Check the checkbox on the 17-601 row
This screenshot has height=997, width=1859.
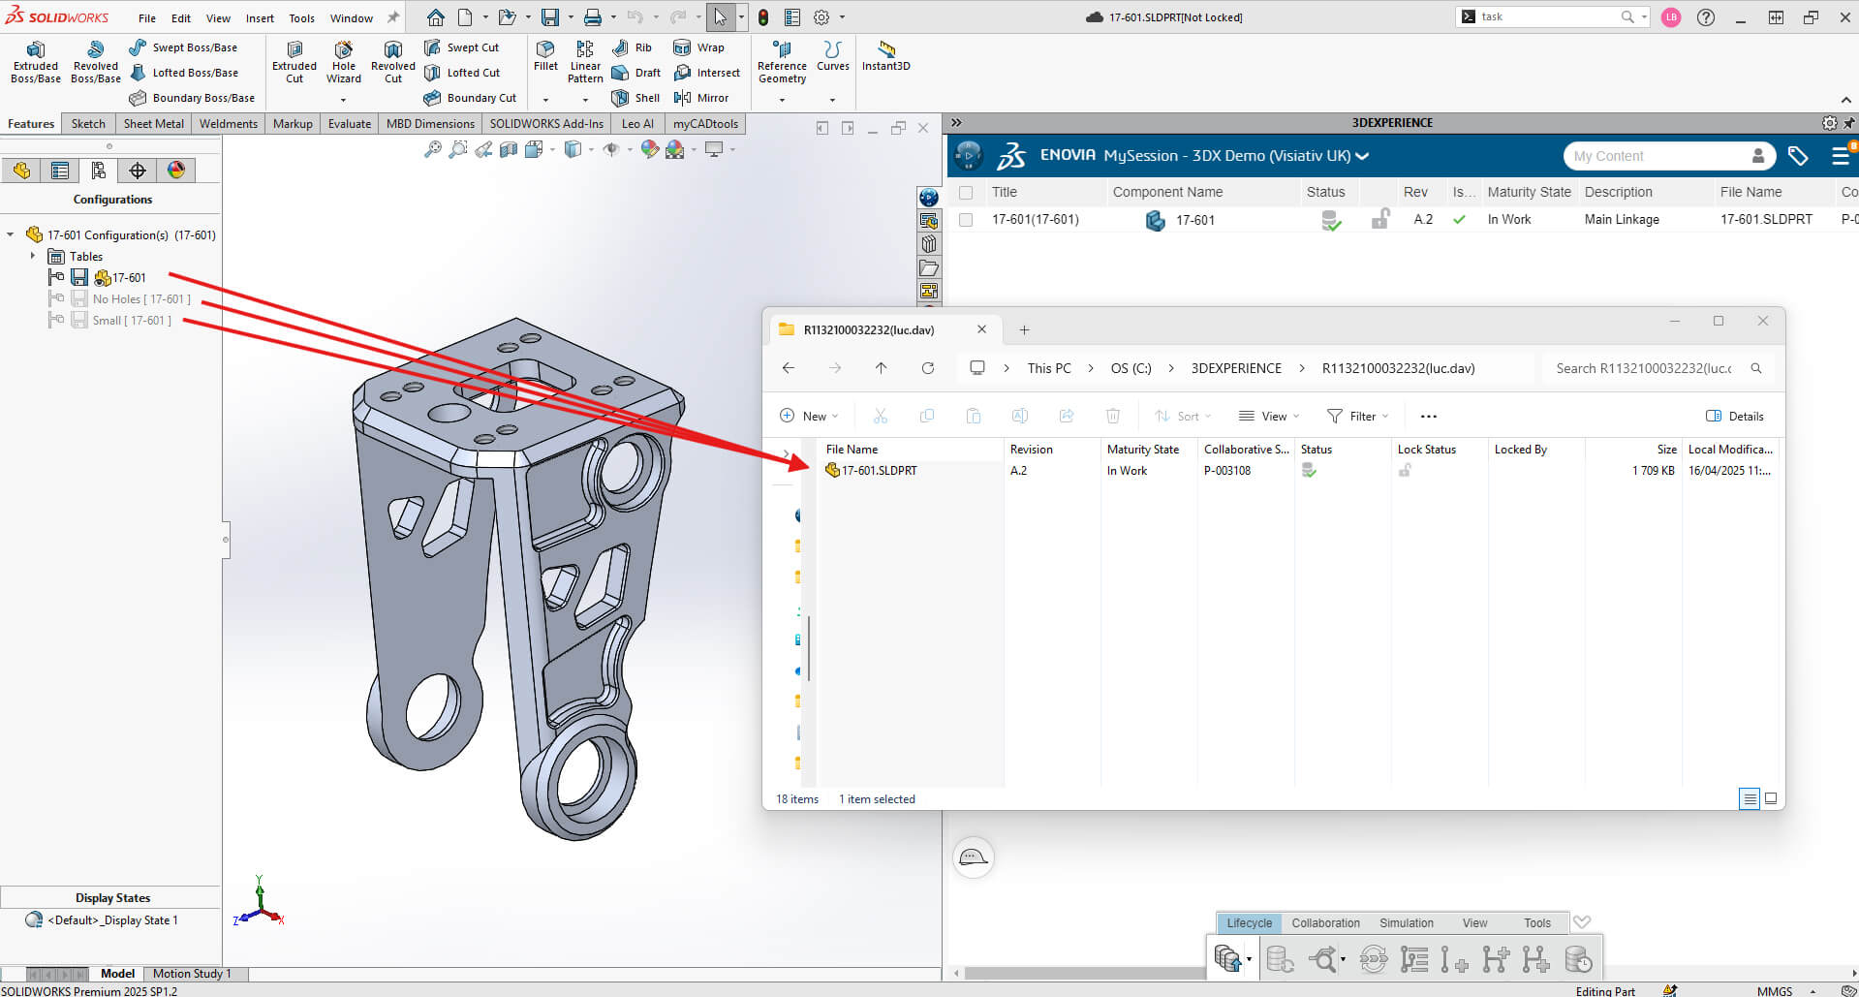click(965, 220)
